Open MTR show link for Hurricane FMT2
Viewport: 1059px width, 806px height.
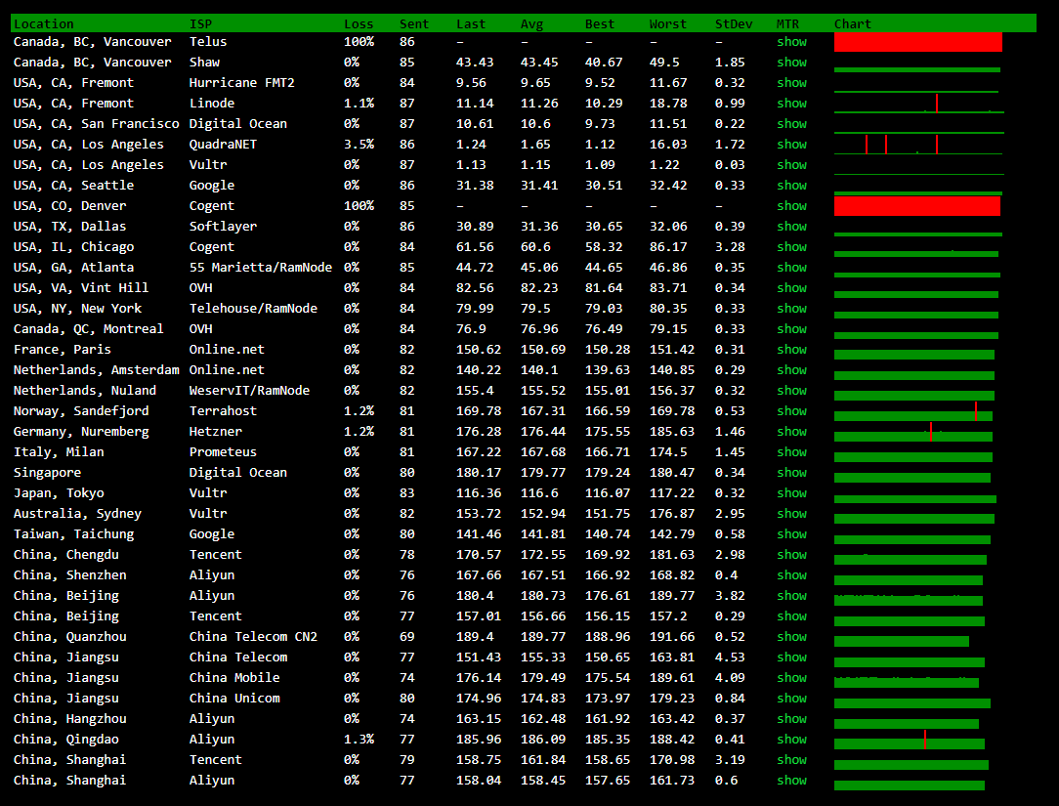coord(791,83)
